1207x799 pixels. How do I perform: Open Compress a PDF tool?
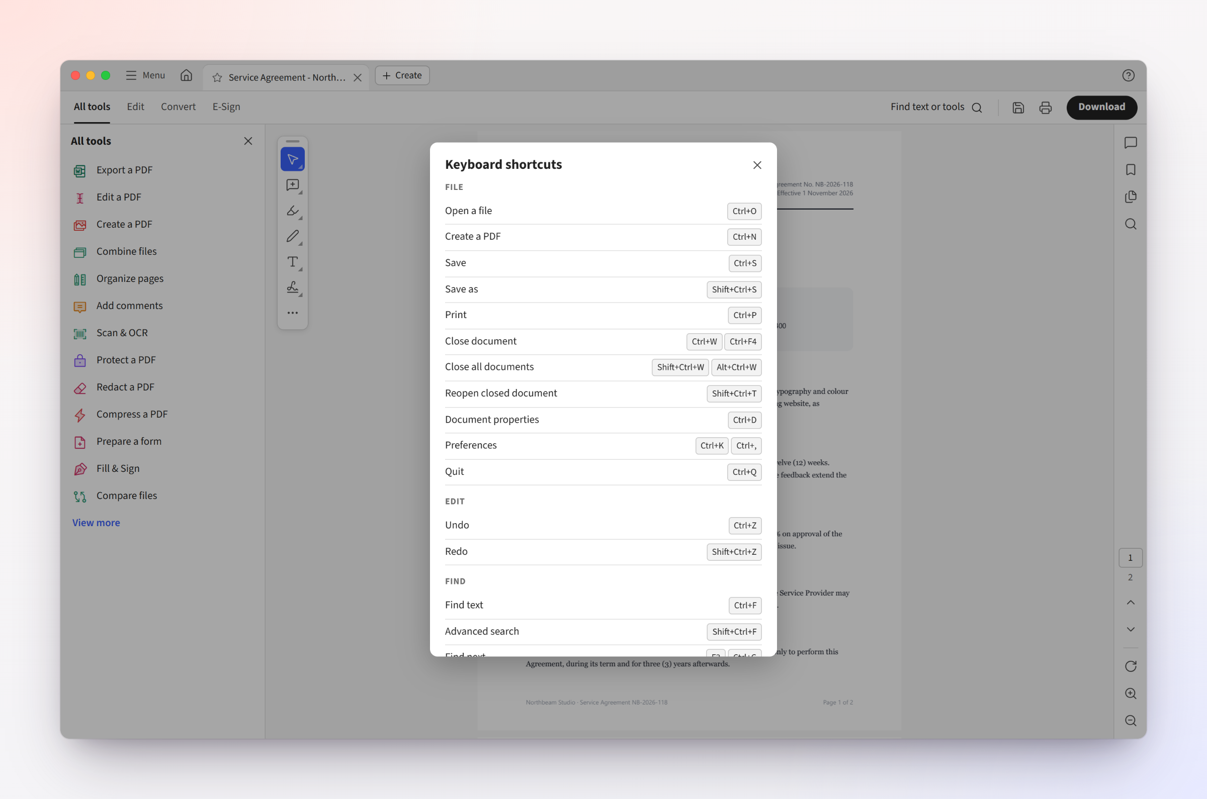[x=163, y=414]
